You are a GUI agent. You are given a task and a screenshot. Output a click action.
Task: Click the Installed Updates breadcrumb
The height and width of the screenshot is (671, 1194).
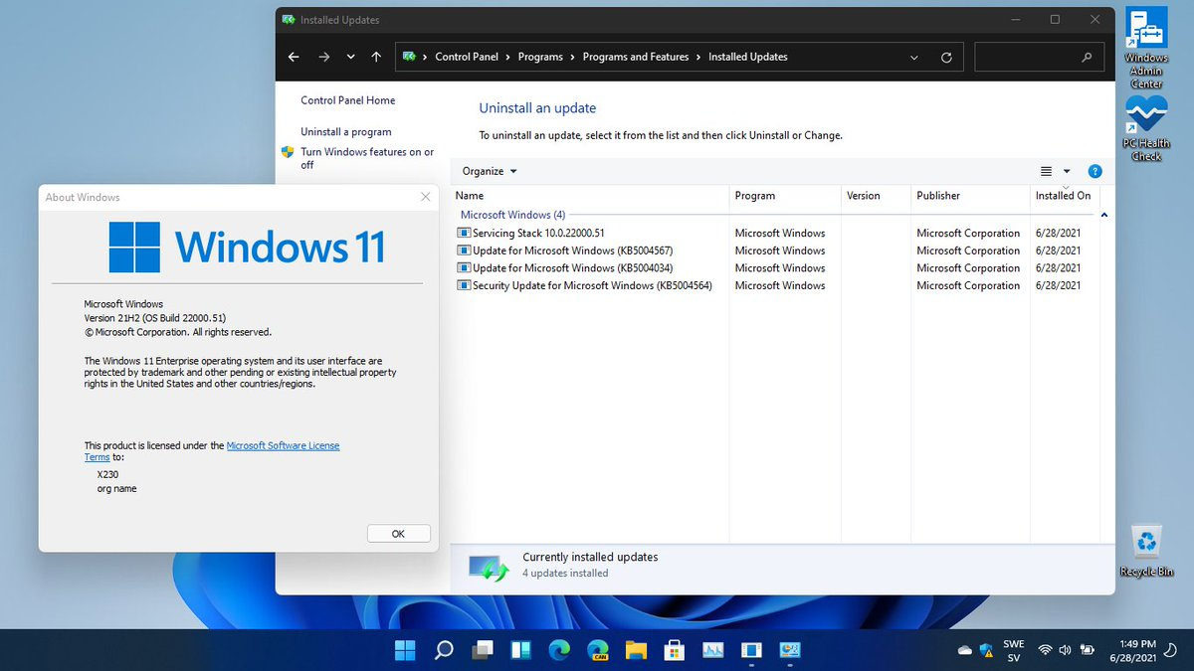click(x=748, y=58)
